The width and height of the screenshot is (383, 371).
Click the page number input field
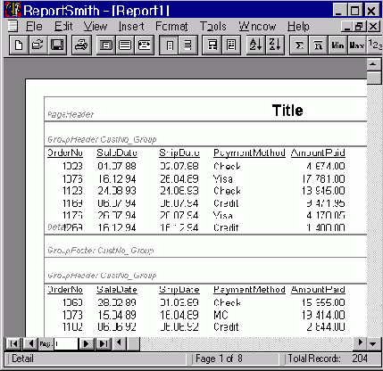[66, 344]
